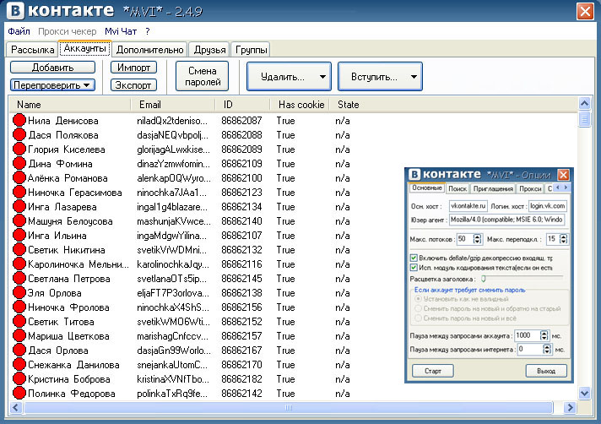
Task: Click the red status icon beside Дина Фомина
Action: coord(19,164)
